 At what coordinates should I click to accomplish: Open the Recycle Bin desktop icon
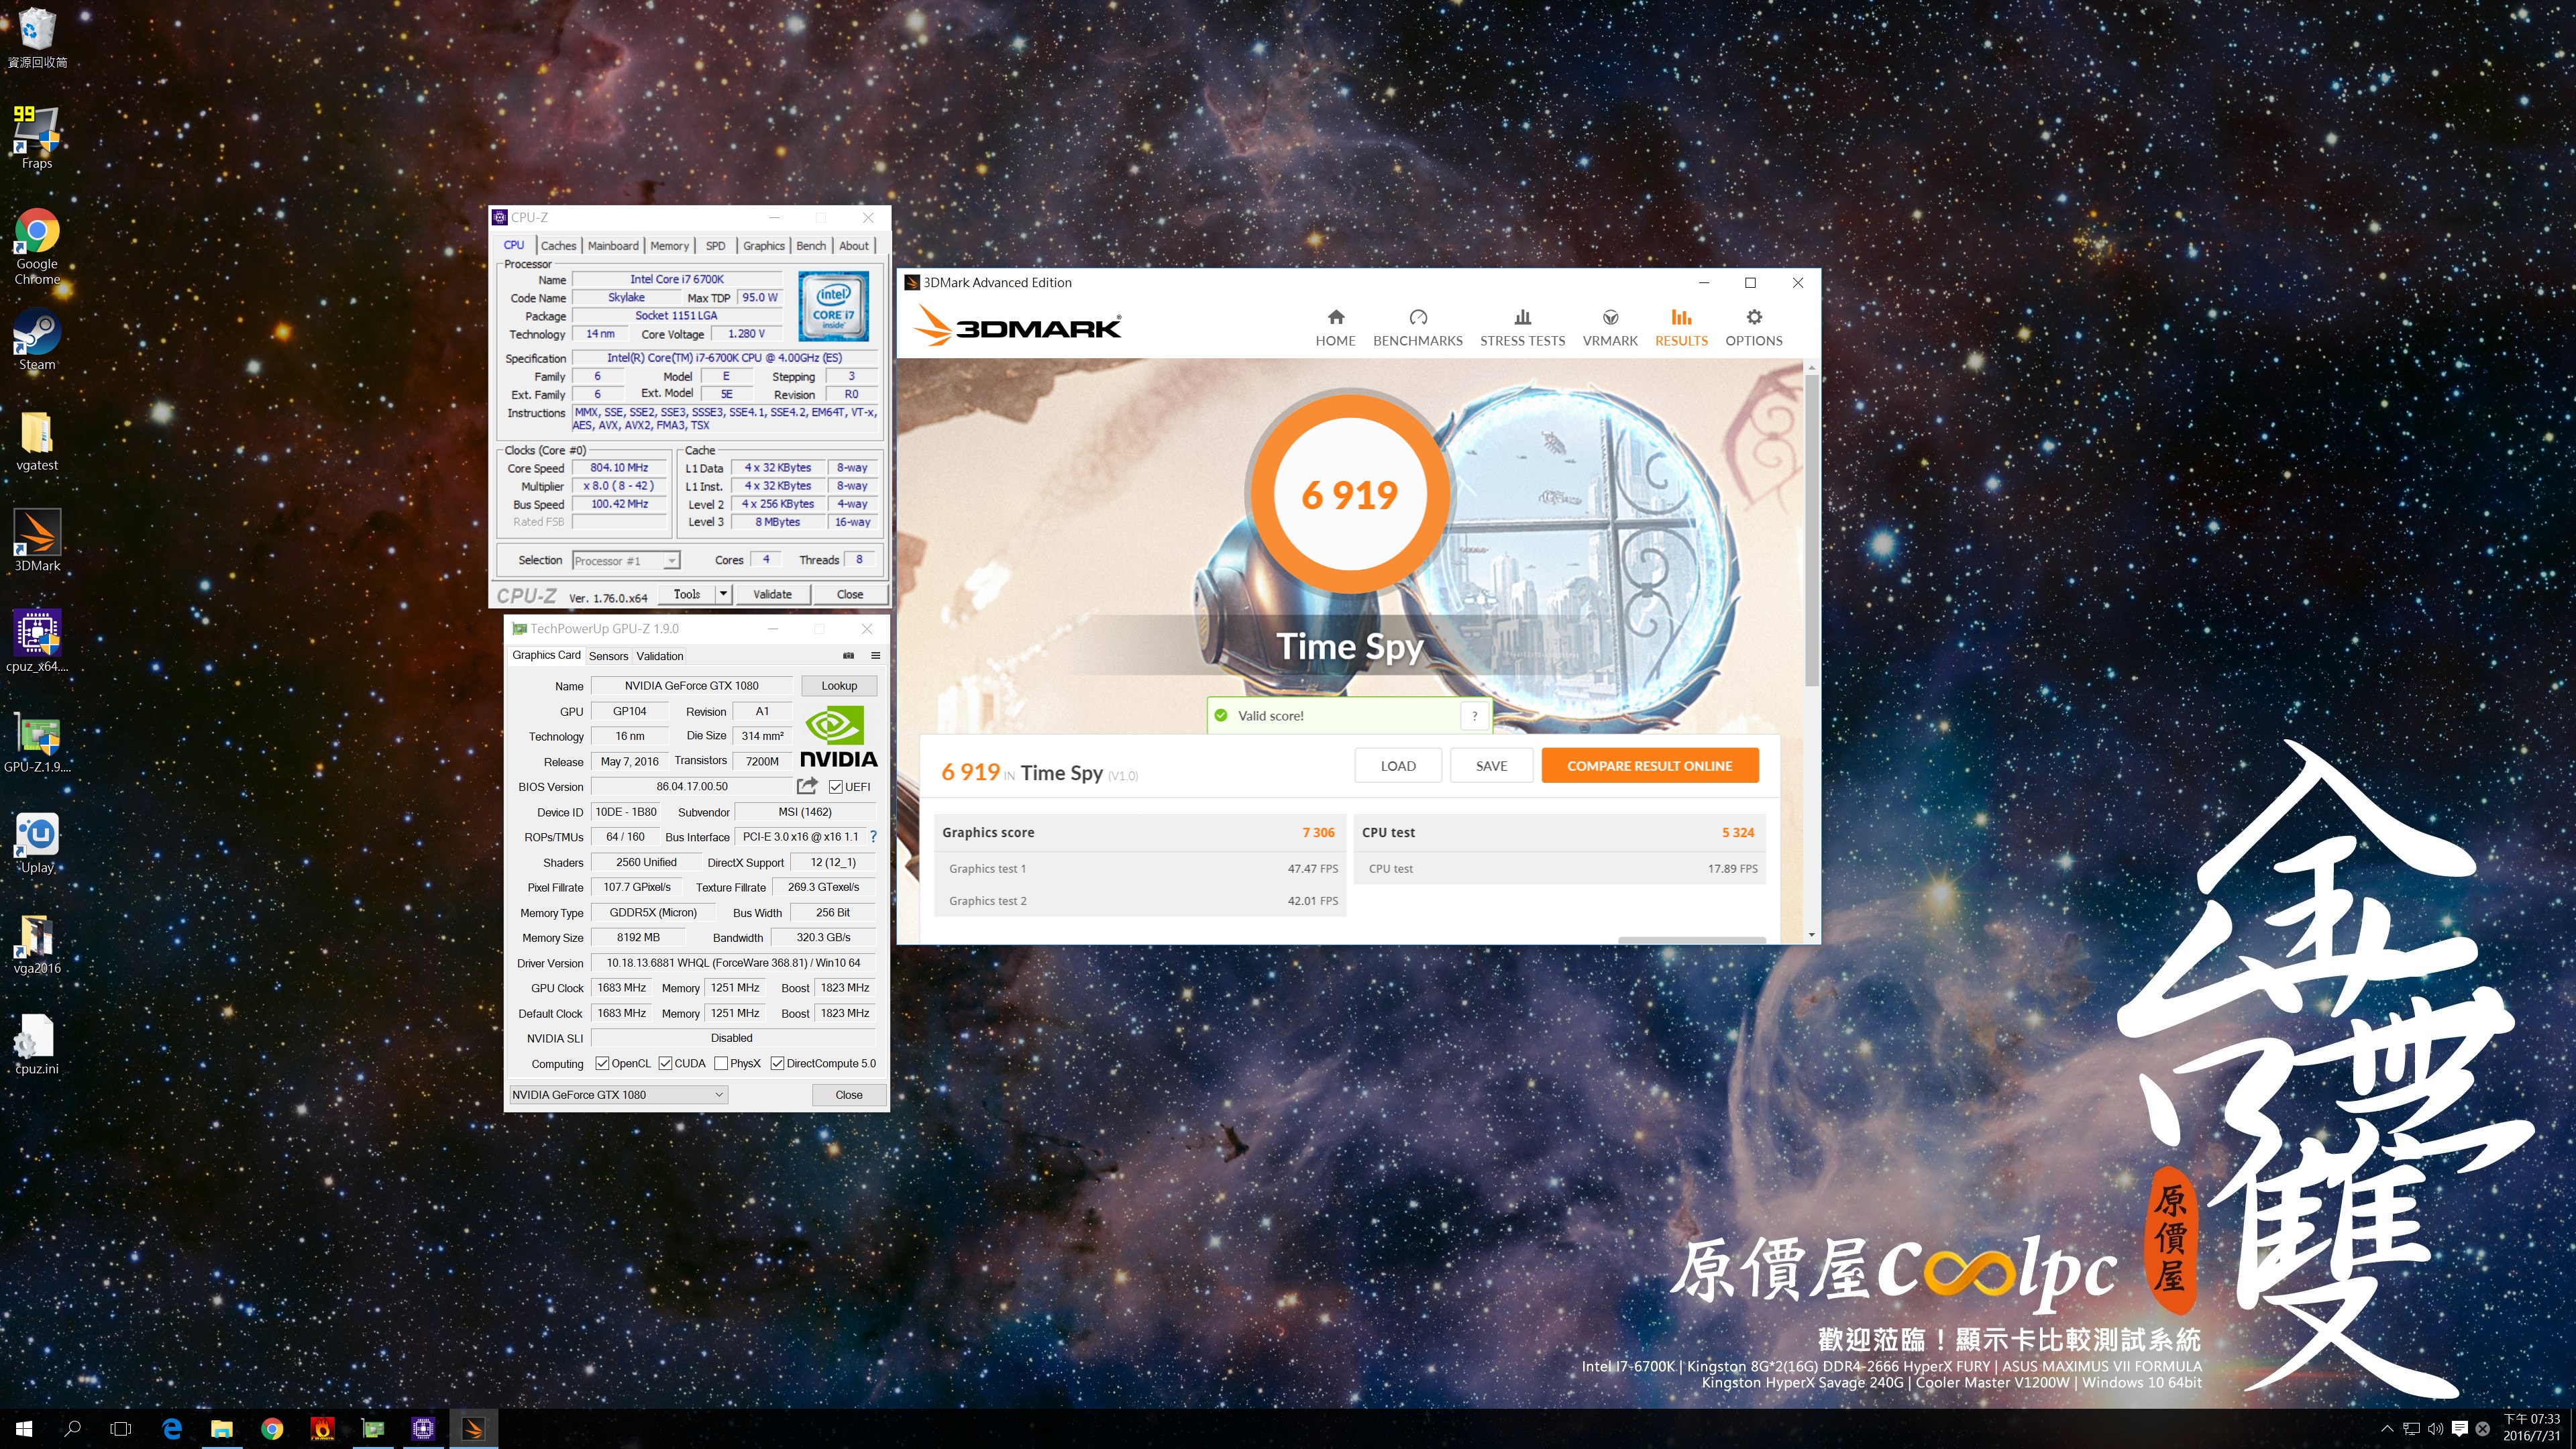click(37, 37)
